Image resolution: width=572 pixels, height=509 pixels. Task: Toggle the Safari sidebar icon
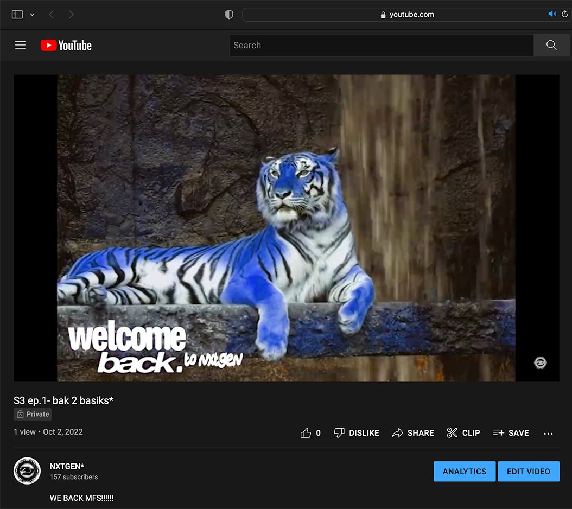tap(17, 14)
